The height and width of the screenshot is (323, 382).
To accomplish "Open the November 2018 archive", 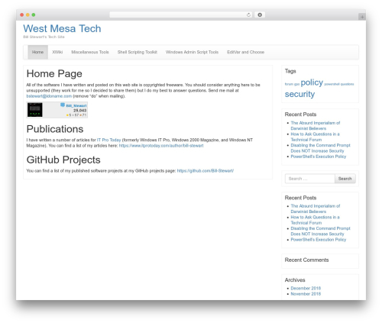I will (306, 294).
